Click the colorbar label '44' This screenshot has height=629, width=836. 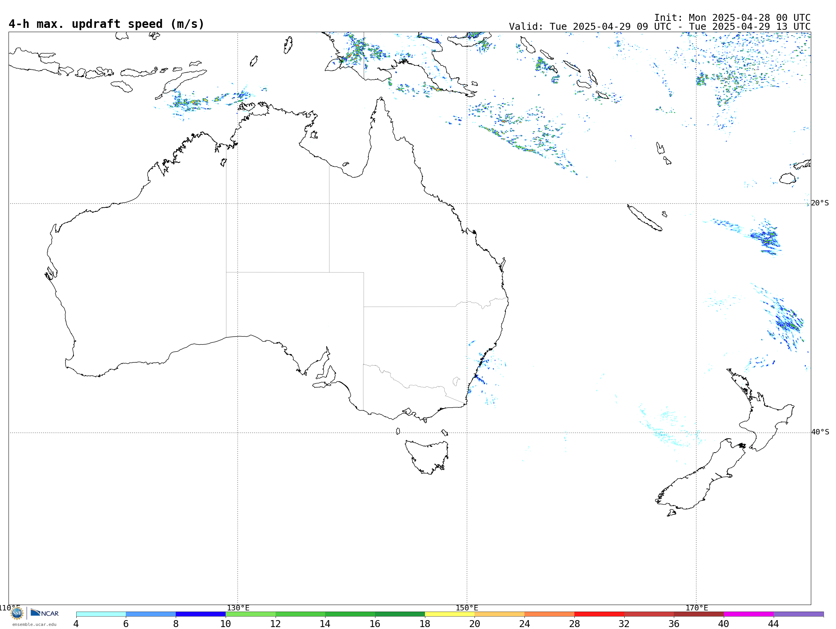[774, 624]
